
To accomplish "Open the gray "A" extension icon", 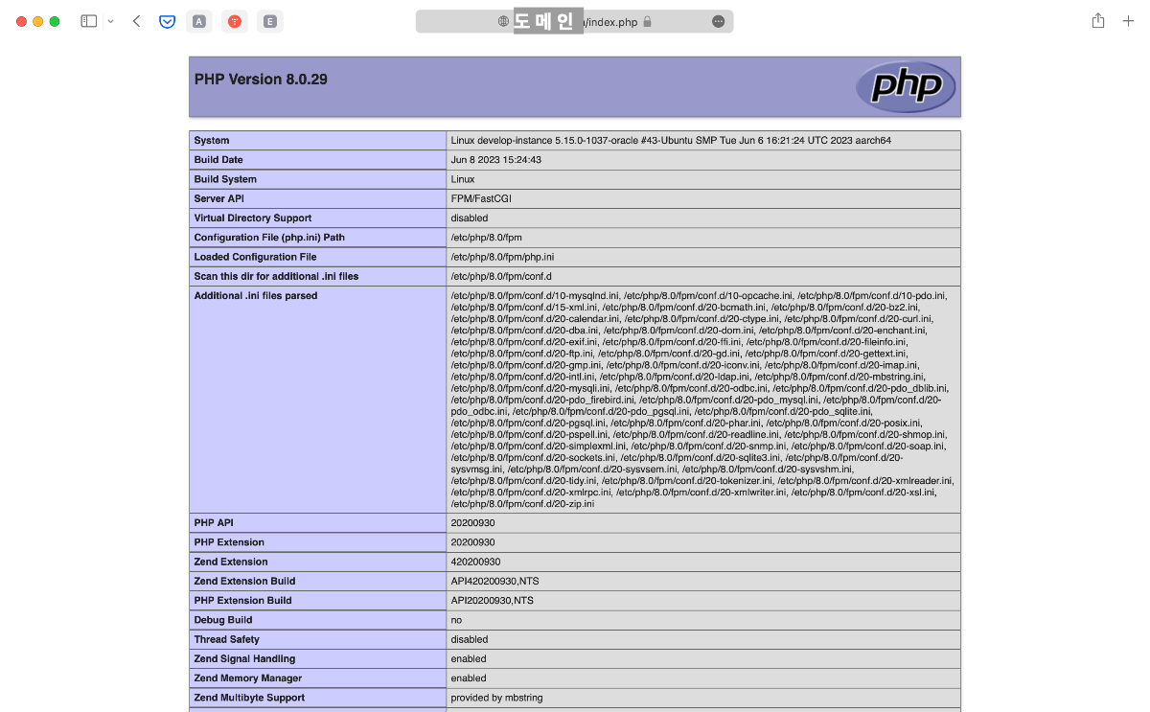I will pyautogui.click(x=199, y=21).
